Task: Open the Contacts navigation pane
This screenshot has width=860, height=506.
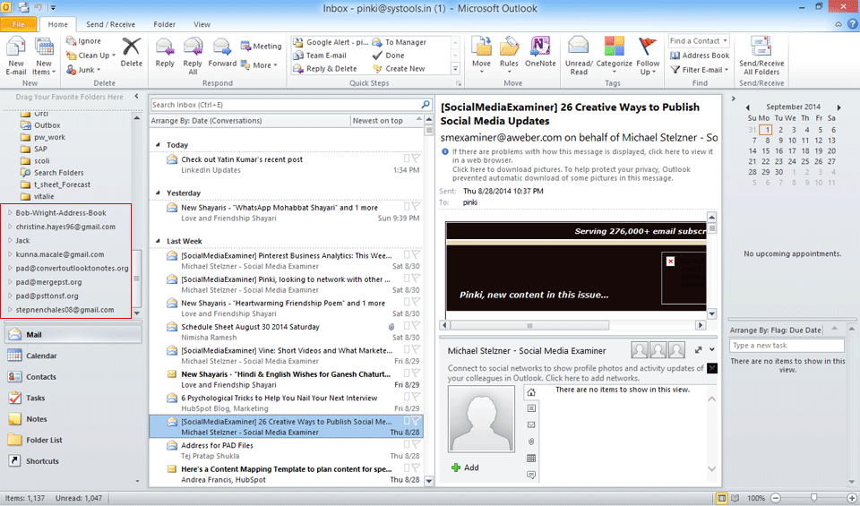Action: pos(73,377)
